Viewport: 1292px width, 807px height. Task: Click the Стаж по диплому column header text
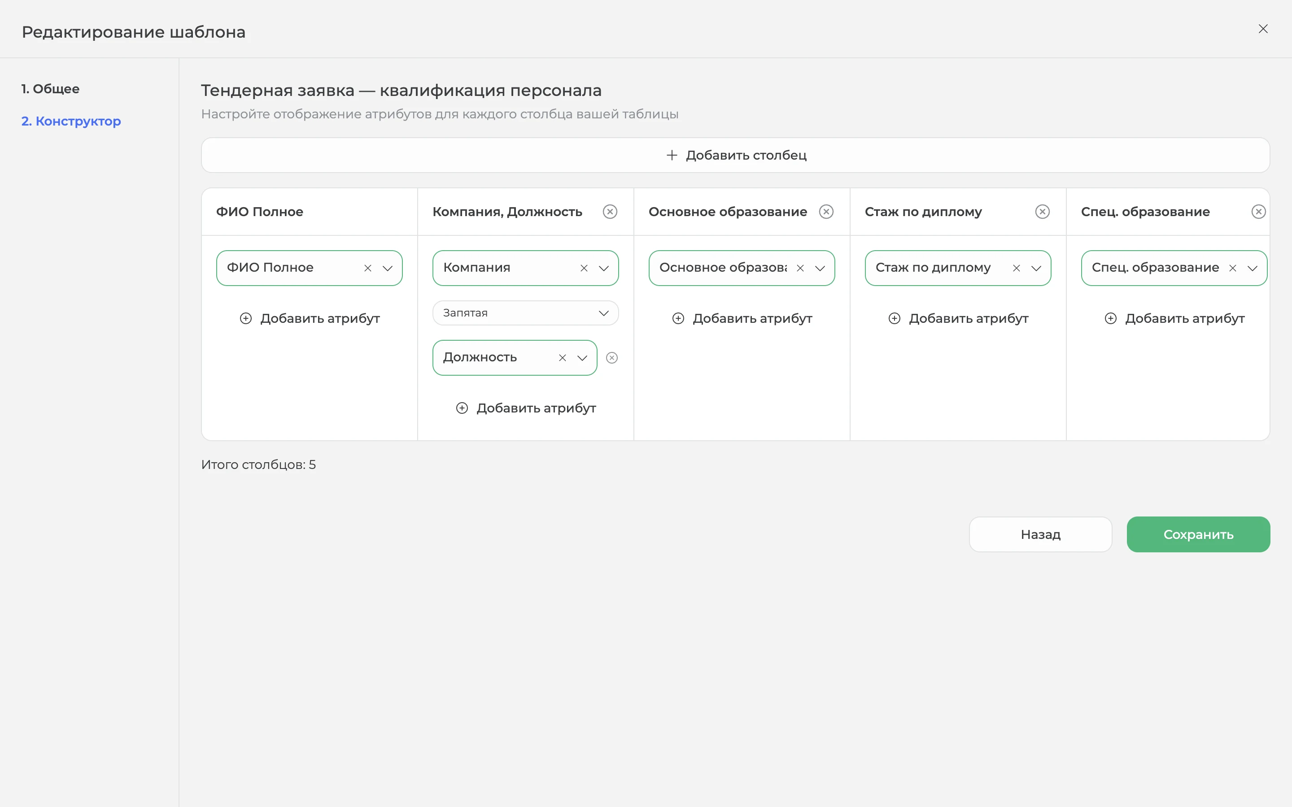tap(923, 212)
